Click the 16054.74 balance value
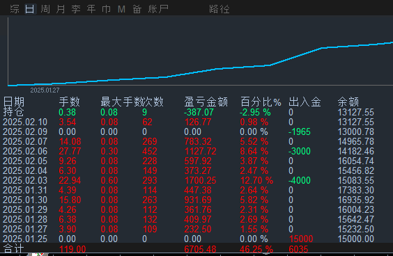Image resolution: width=393 pixels, height=256 pixels. point(355,161)
